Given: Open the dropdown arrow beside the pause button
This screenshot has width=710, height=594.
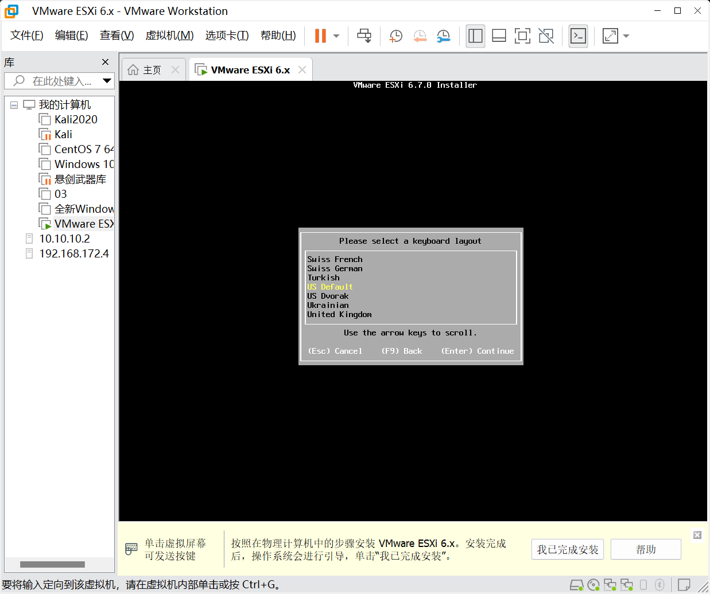Looking at the screenshot, I should (336, 36).
